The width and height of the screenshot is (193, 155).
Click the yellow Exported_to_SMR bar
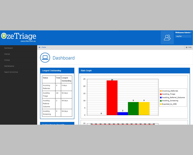(x=144, y=108)
